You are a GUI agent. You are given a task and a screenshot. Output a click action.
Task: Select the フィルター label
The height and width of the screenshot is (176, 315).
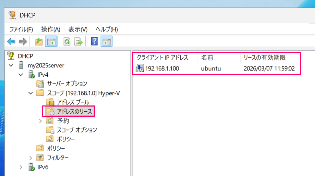pos(58,158)
